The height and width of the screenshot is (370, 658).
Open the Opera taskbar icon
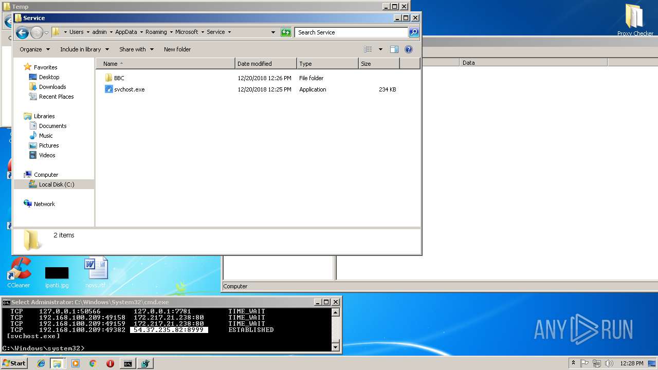[110, 363]
